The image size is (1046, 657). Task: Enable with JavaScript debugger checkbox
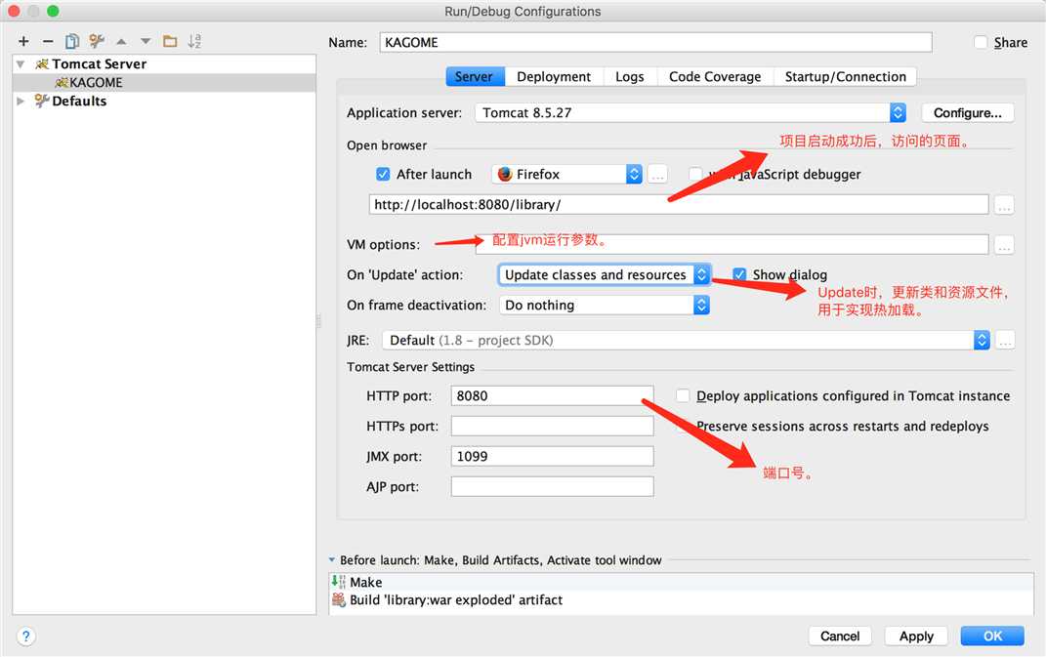click(x=695, y=174)
